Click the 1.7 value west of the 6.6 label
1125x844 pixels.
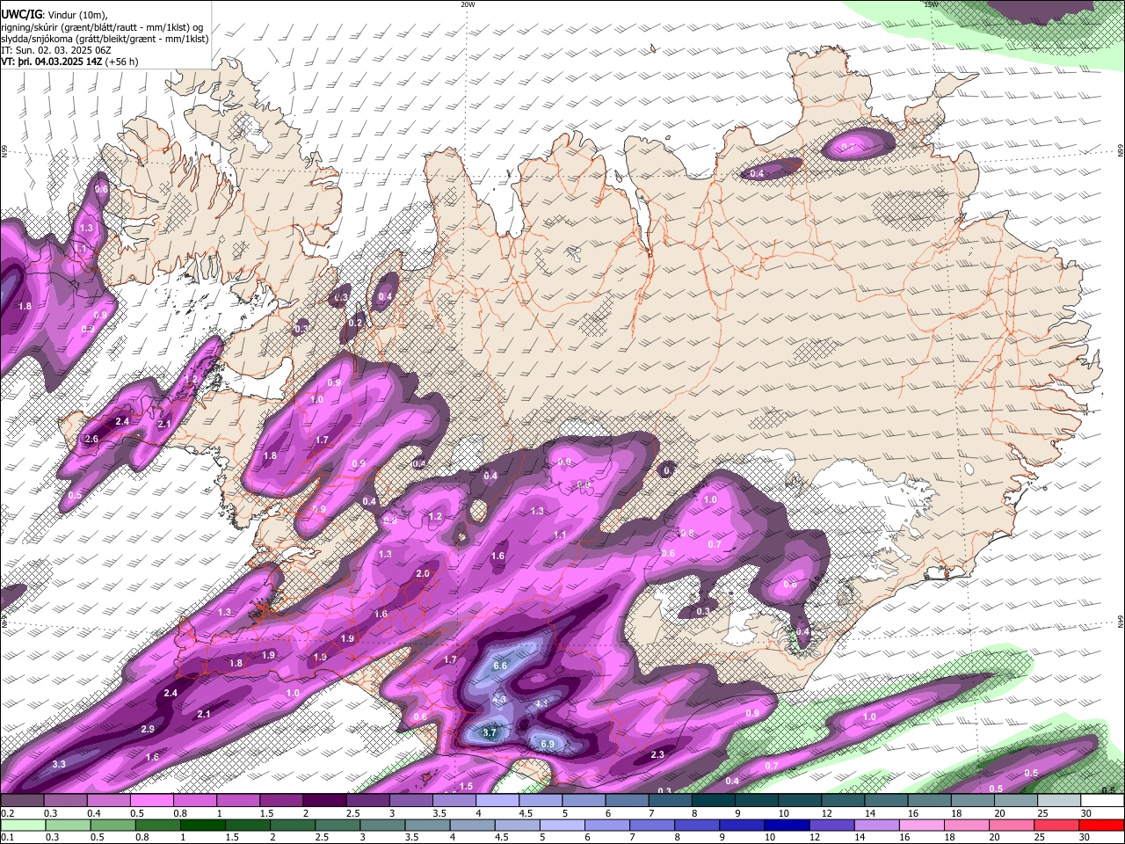[x=450, y=659]
